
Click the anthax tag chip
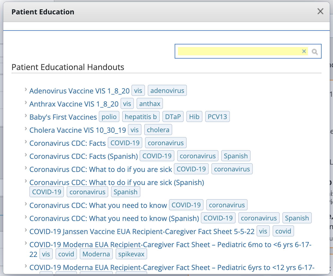[150, 103]
